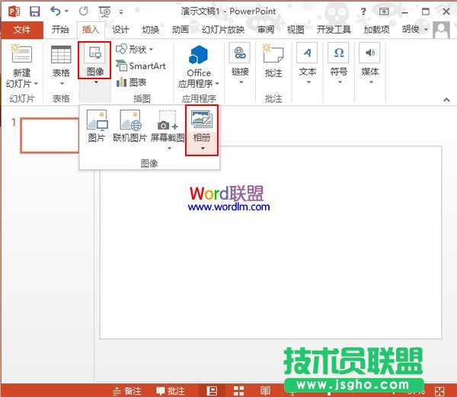The height and width of the screenshot is (397, 457).
Task: Expand the 应用程序 apps dropdown arrow
Action: tap(217, 84)
